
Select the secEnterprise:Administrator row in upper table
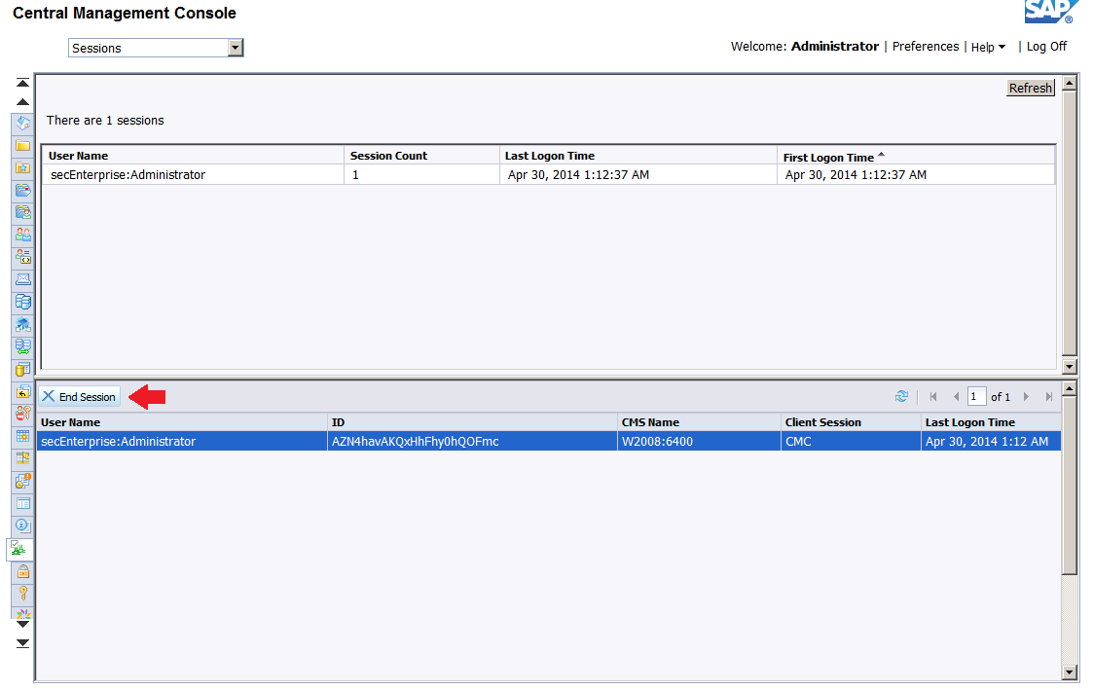coord(128,175)
